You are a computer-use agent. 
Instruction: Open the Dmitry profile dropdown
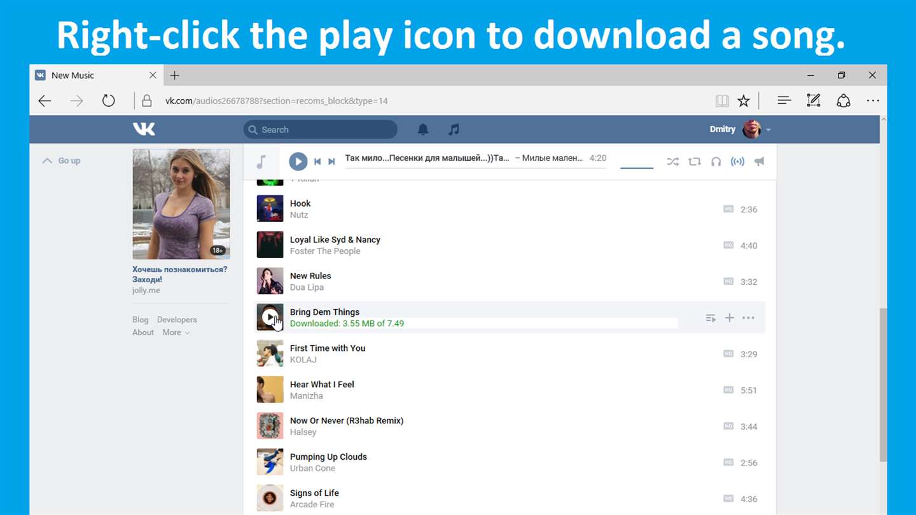[x=768, y=130]
